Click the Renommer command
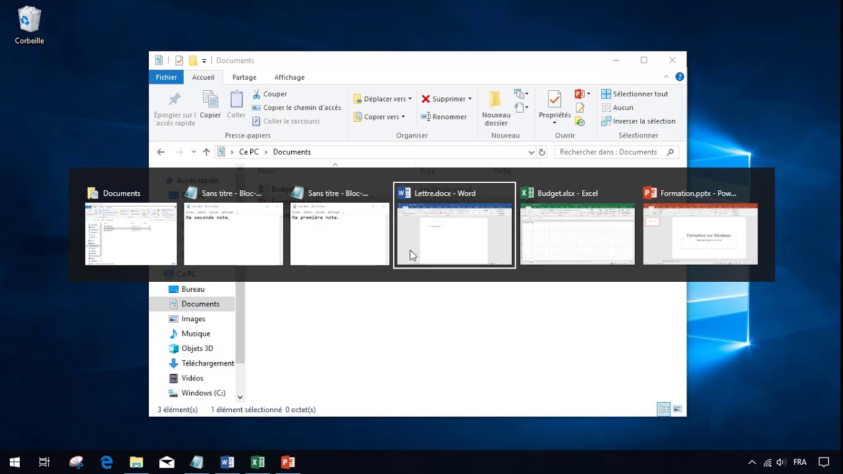Image resolution: width=843 pixels, height=474 pixels. [x=444, y=117]
